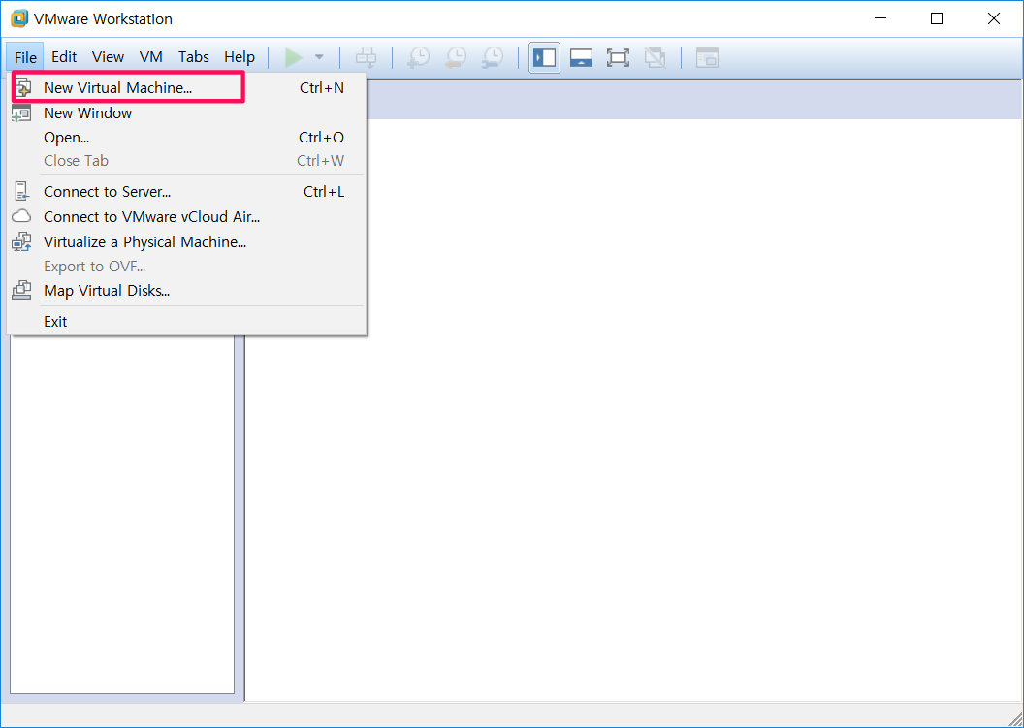
Task: Open the Tabs menu
Action: [193, 57]
